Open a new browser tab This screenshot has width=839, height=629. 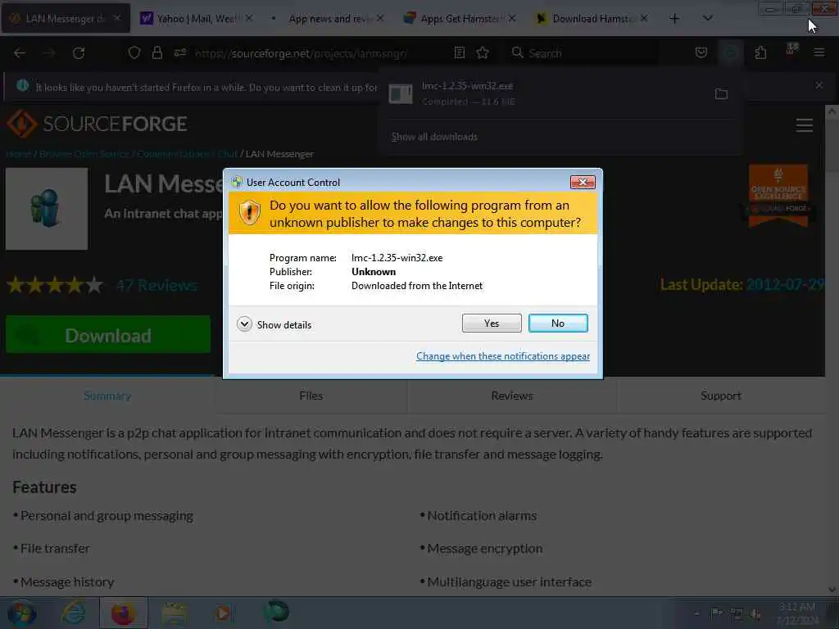(x=674, y=19)
